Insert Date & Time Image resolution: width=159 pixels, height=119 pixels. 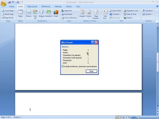point(130,14)
